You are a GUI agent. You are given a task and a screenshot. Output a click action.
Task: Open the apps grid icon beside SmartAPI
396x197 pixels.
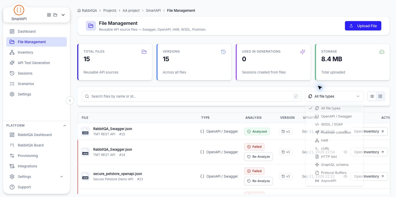(49, 15)
